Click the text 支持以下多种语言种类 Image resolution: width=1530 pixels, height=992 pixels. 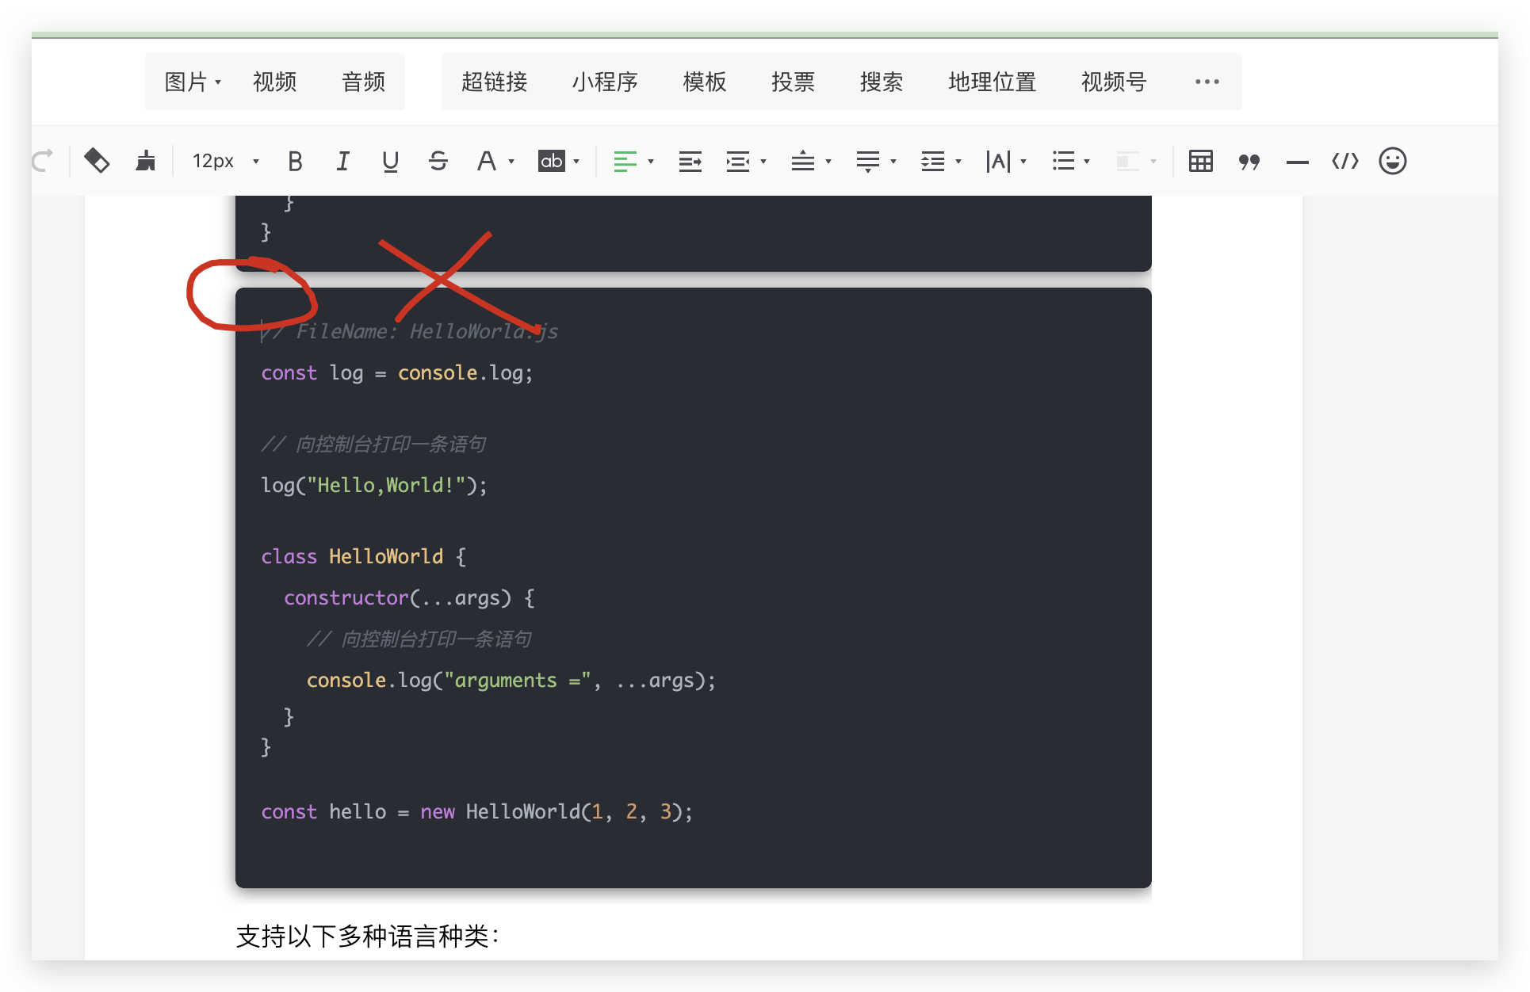[x=362, y=937]
